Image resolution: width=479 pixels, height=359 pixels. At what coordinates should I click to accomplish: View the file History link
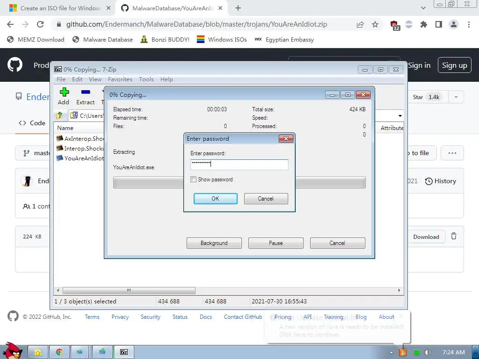[x=441, y=181]
